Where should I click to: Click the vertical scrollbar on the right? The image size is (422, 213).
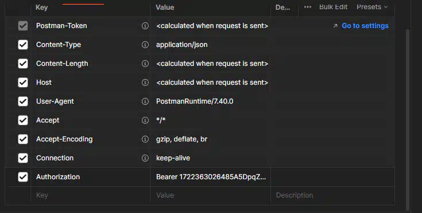pos(408,119)
